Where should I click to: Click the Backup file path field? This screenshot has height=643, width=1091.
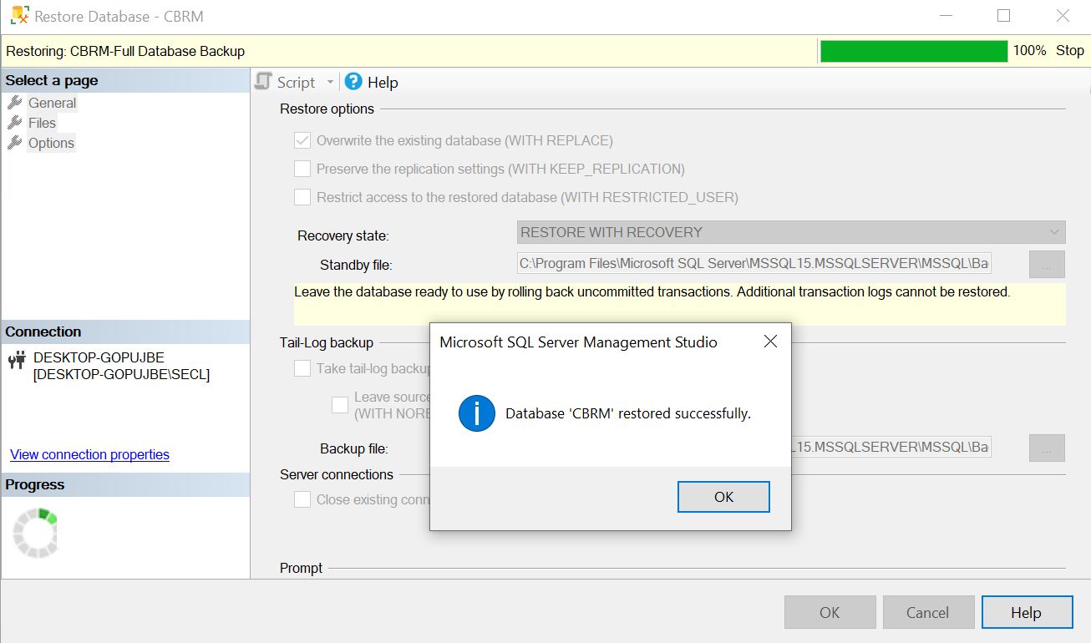(891, 447)
